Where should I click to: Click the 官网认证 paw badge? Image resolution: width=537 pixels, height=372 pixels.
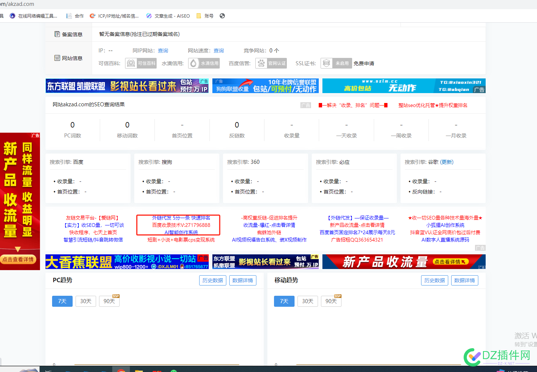point(271,63)
